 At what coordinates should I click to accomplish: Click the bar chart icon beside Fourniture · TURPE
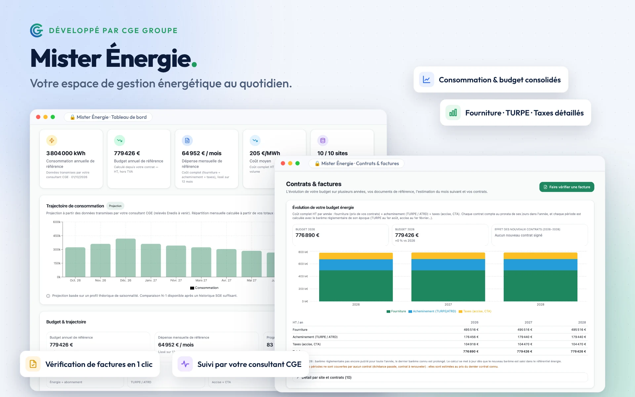click(453, 113)
